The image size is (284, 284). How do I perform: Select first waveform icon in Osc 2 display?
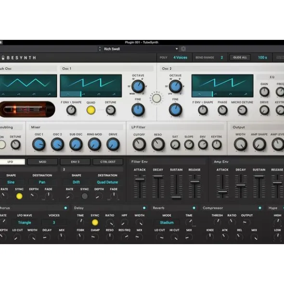coord(199,94)
